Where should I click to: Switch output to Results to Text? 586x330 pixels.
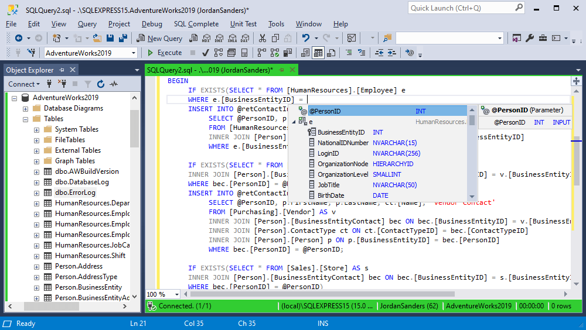[x=305, y=53]
